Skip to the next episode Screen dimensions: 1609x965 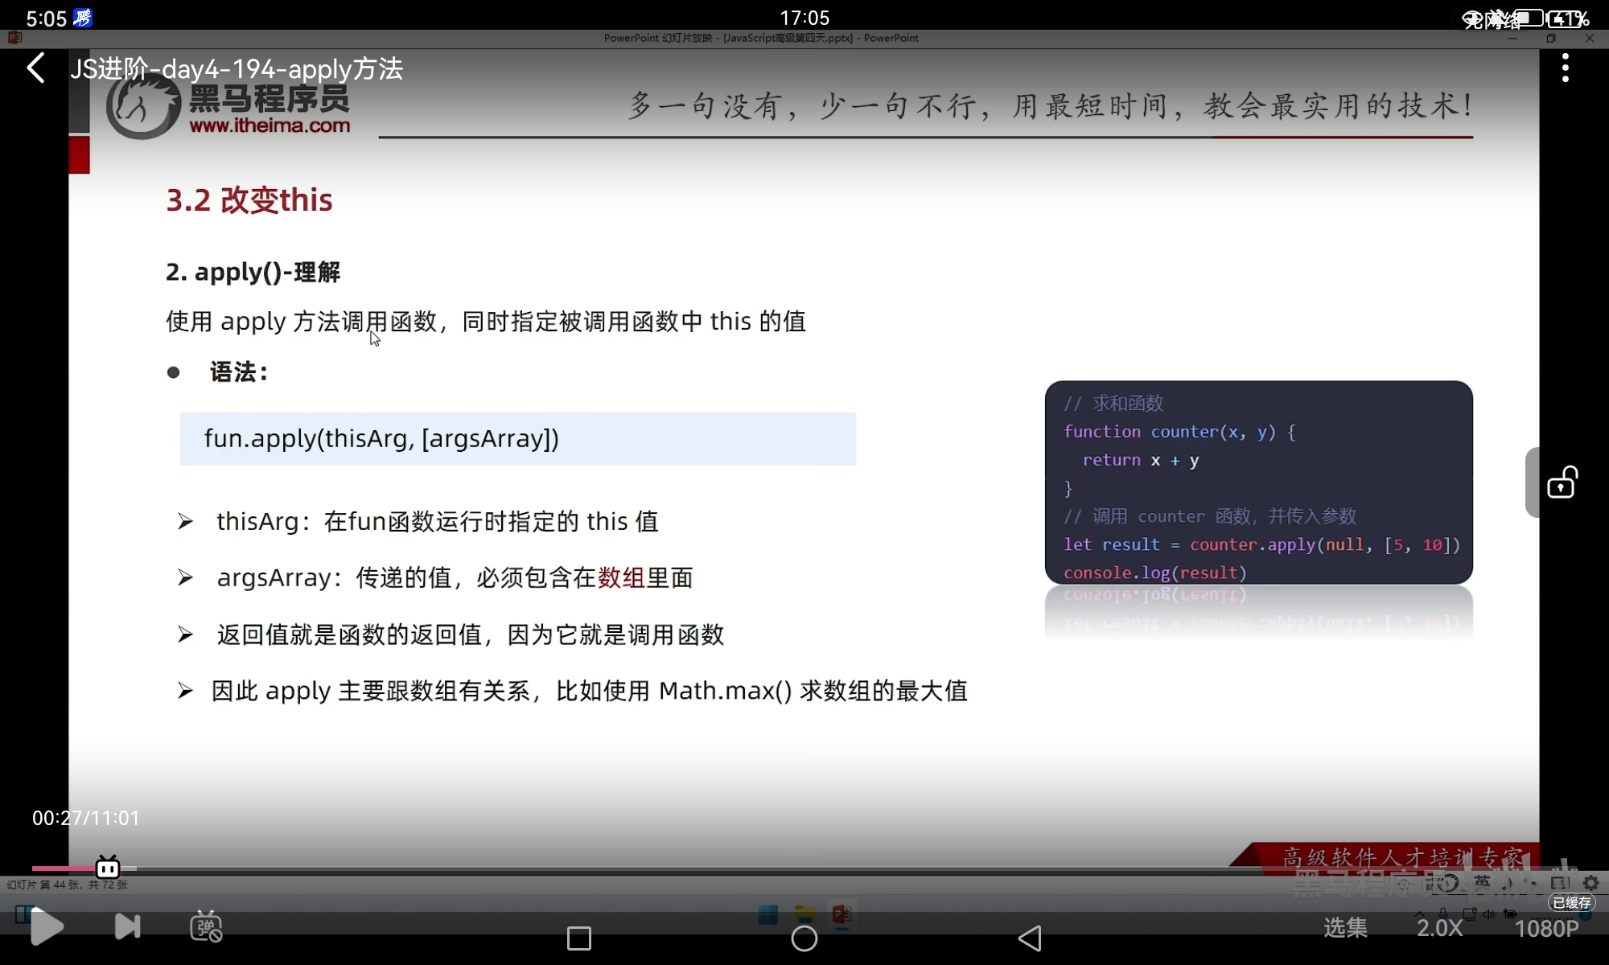127,926
